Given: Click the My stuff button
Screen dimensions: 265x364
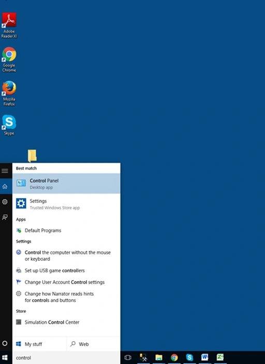Looking at the screenshot, I should click(x=39, y=344).
